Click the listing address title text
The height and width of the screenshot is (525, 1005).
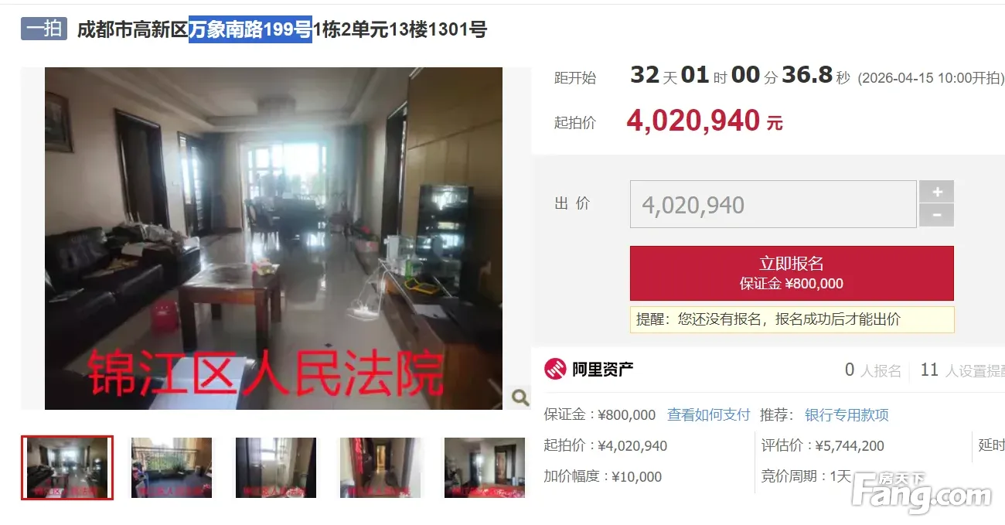pyautogui.click(x=282, y=30)
